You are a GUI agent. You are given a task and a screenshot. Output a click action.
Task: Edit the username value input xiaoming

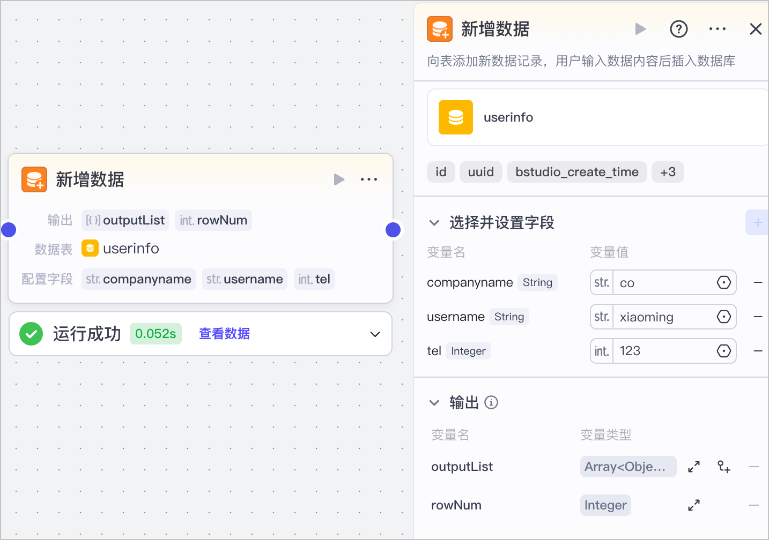click(x=663, y=317)
